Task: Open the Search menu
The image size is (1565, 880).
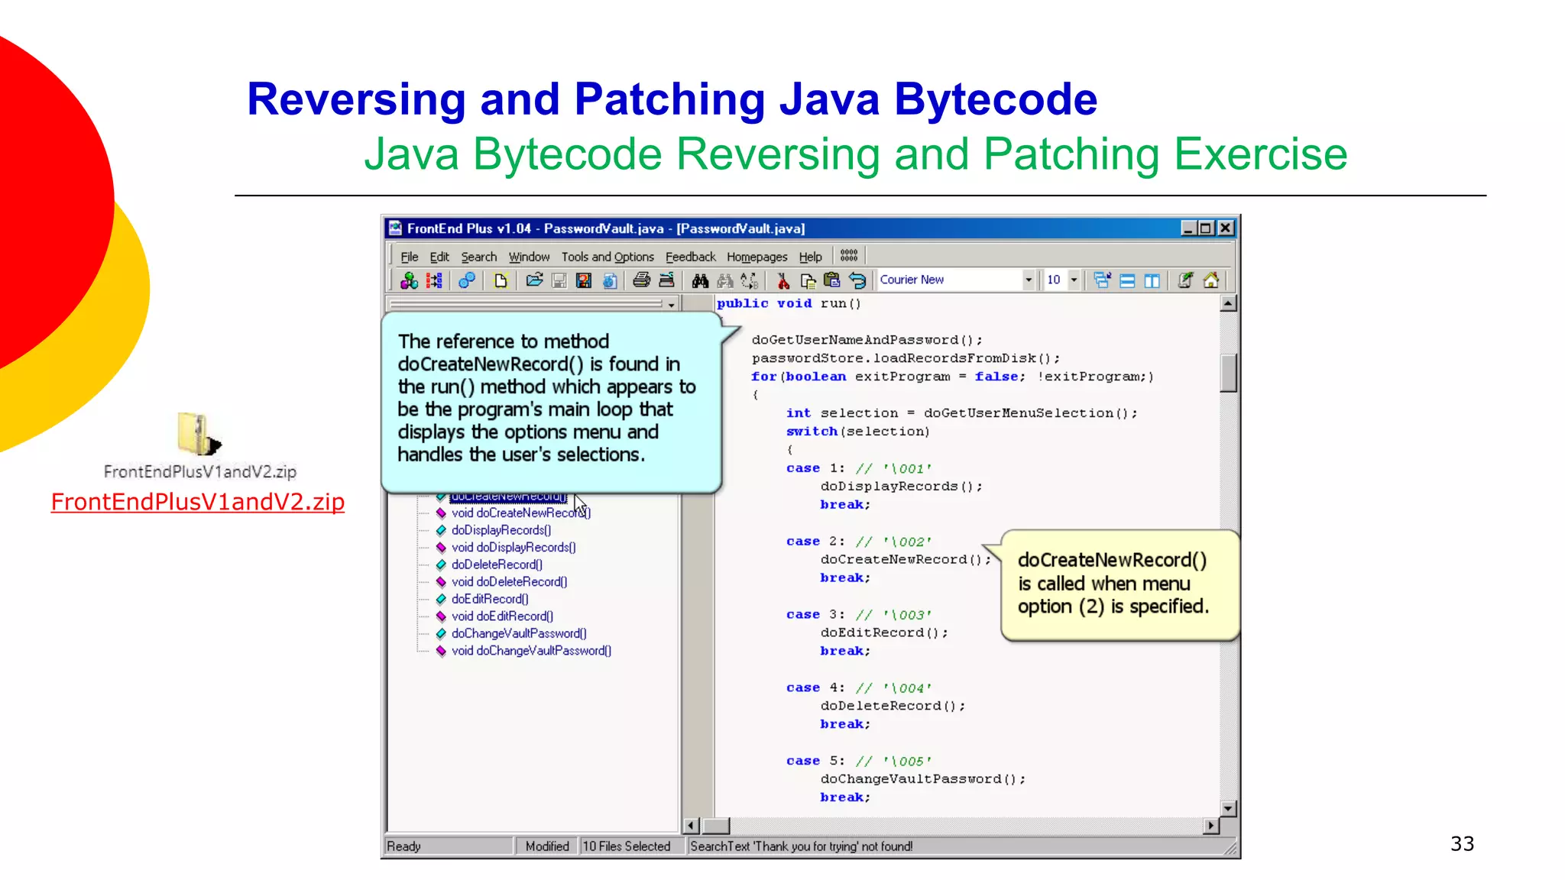Action: pos(479,257)
